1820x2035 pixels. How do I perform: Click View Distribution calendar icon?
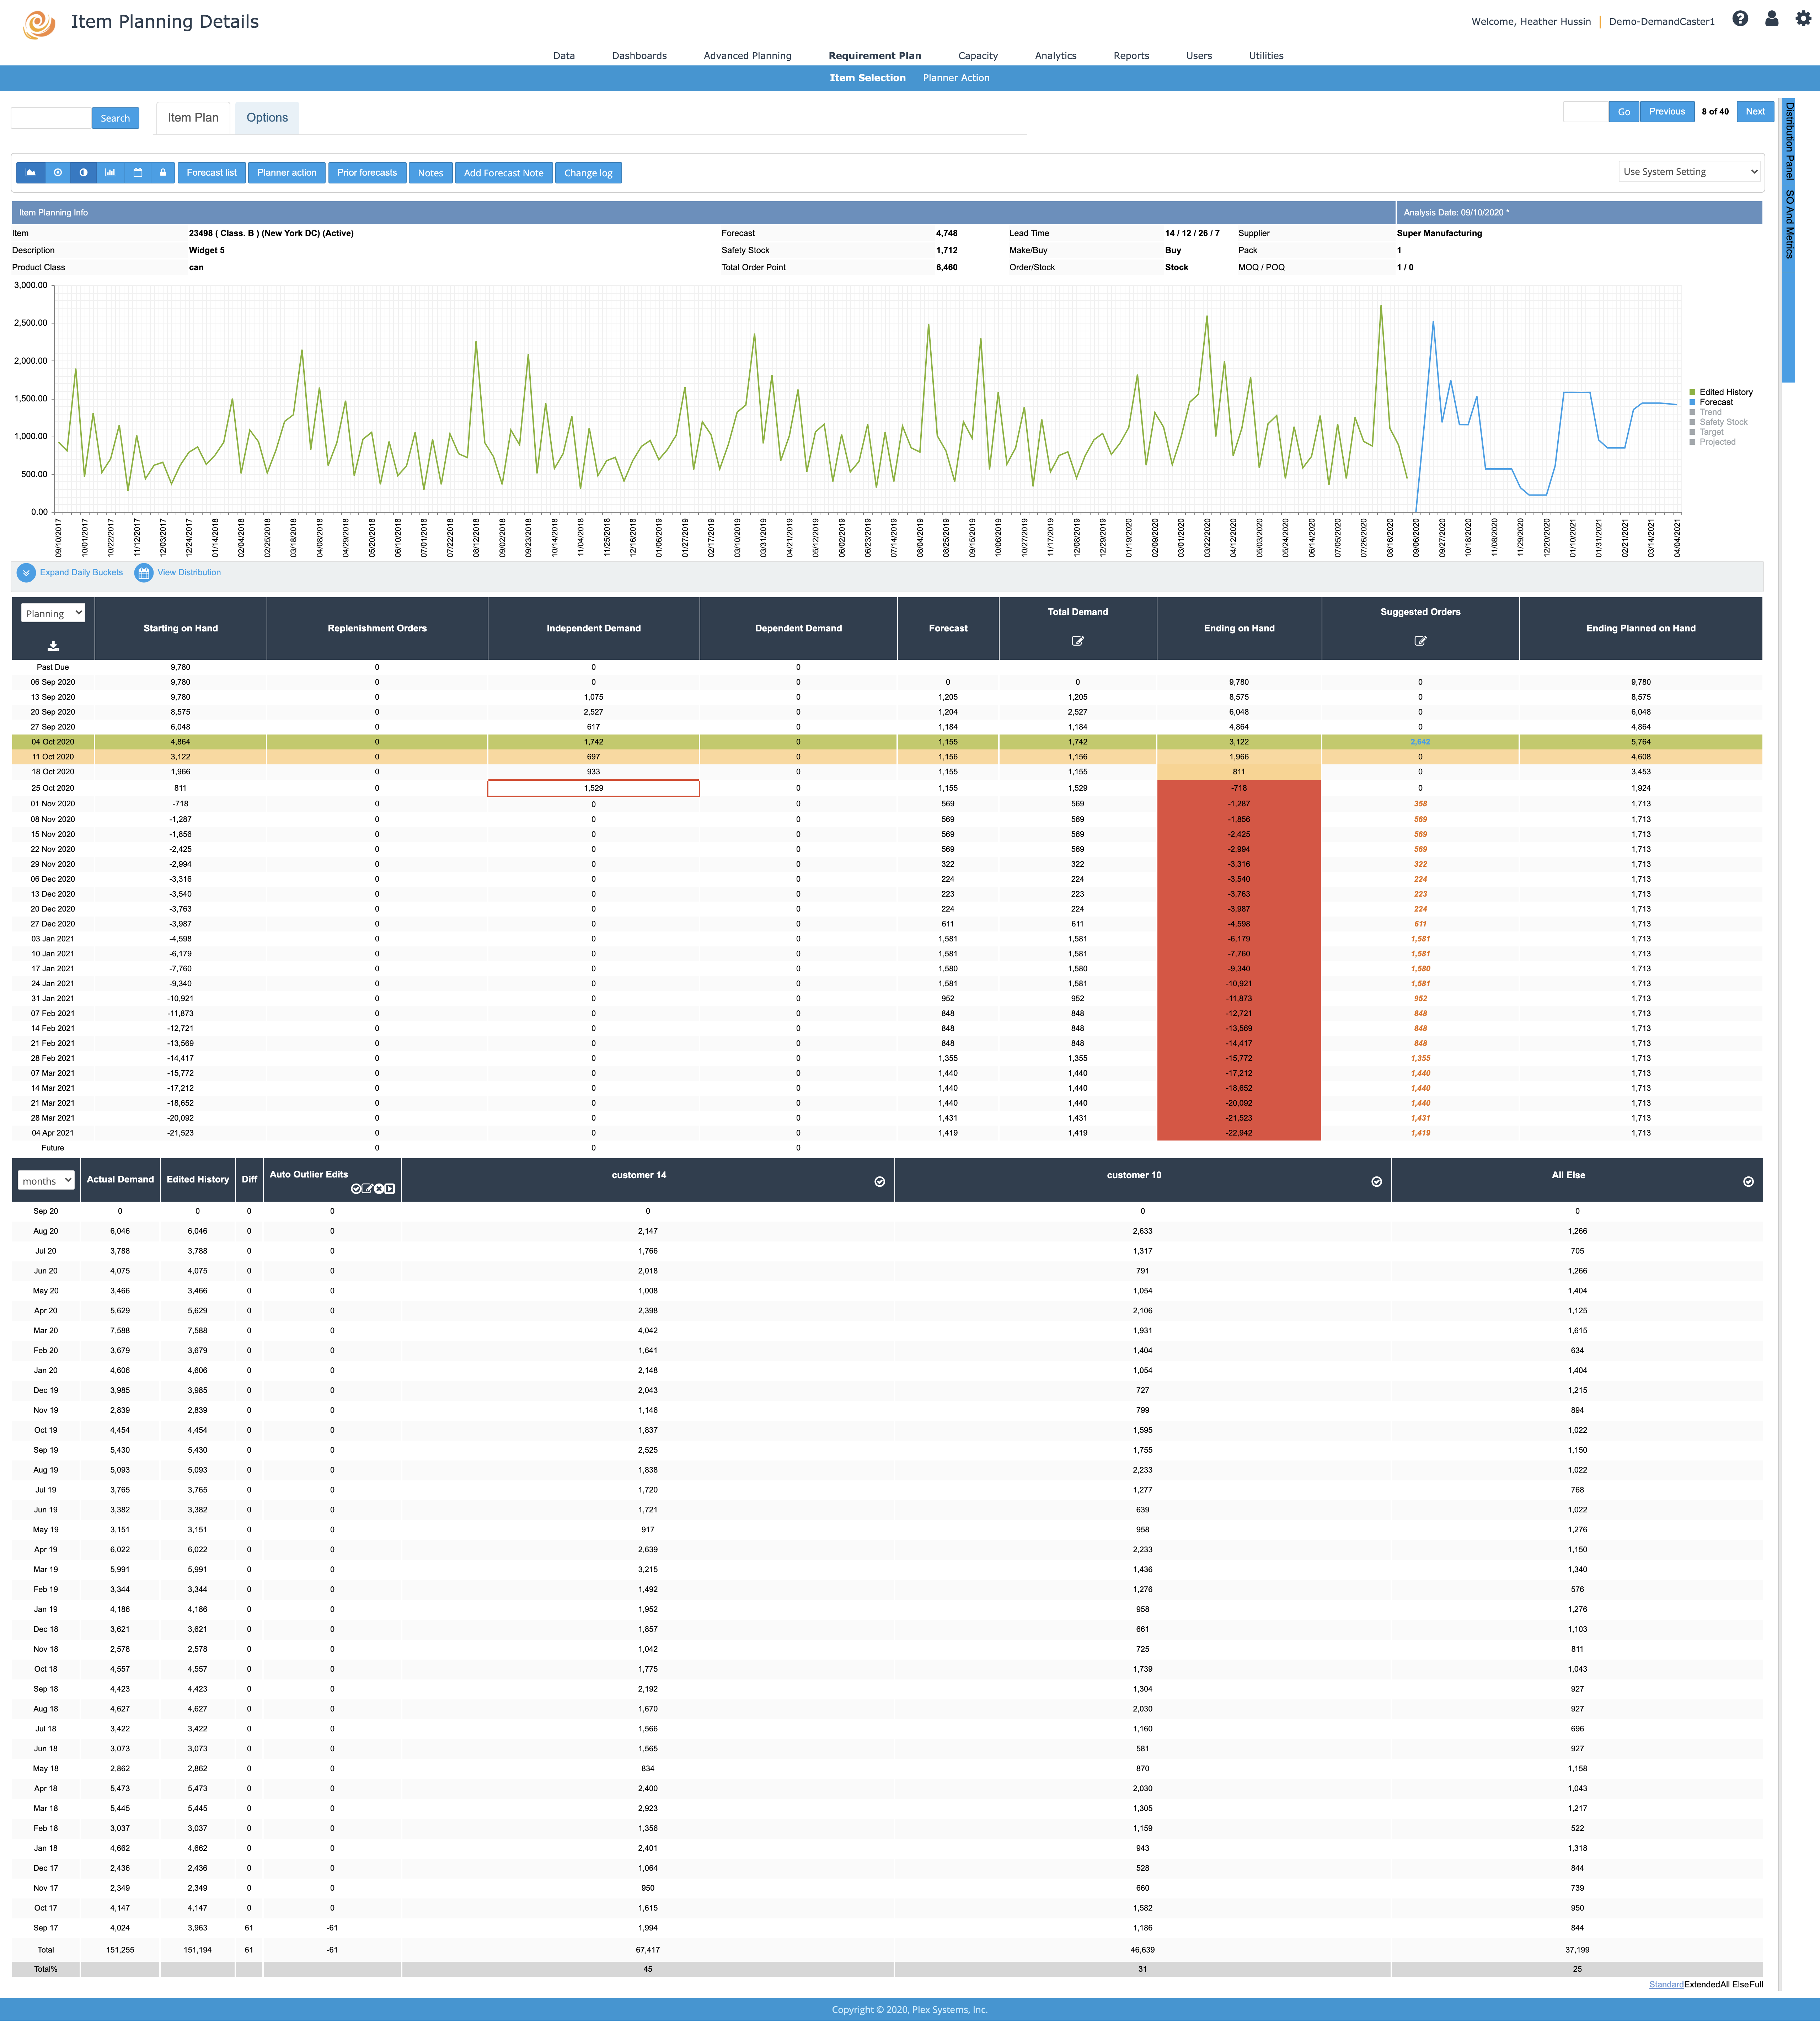[144, 573]
